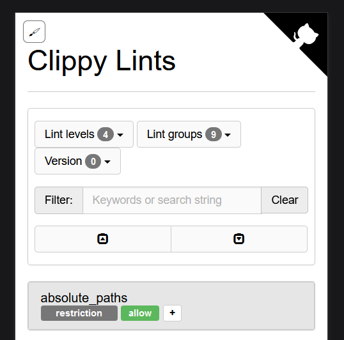Open the Lint levels dropdown

(x=84, y=134)
